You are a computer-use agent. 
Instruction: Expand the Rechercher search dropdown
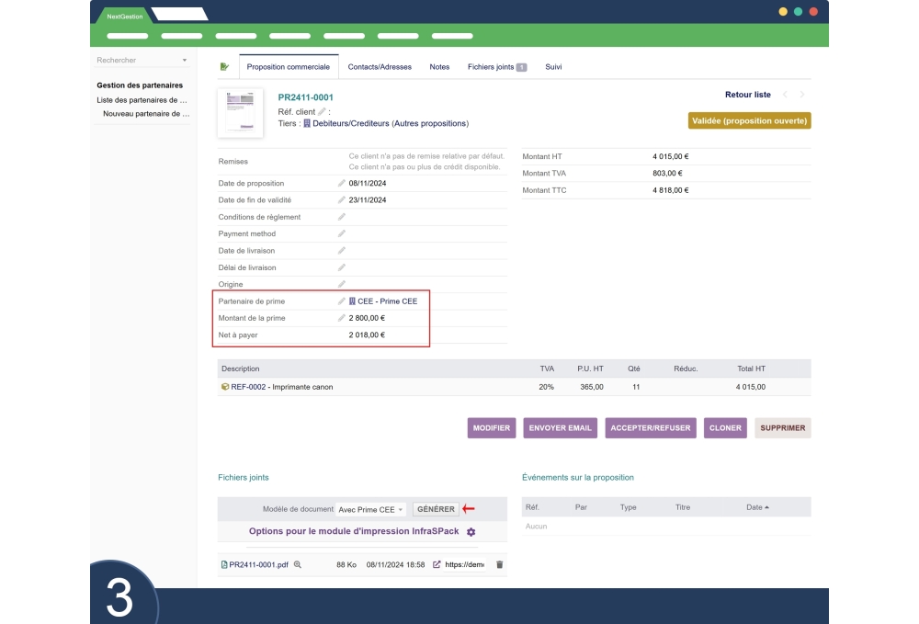pyautogui.click(x=184, y=61)
